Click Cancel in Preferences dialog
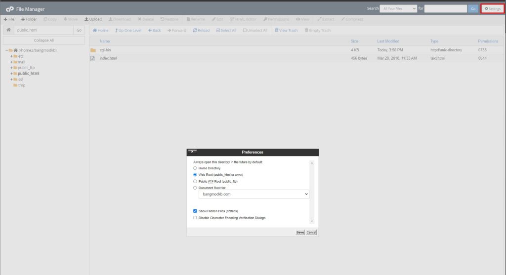The height and width of the screenshot is (275, 506). (x=311, y=233)
